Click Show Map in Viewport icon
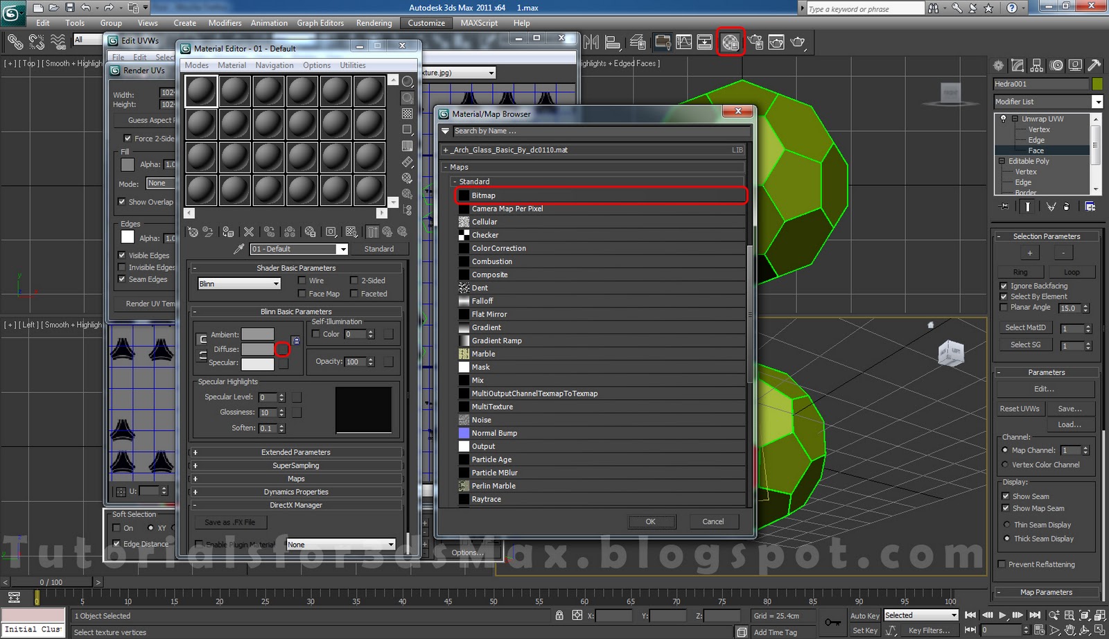 (351, 231)
